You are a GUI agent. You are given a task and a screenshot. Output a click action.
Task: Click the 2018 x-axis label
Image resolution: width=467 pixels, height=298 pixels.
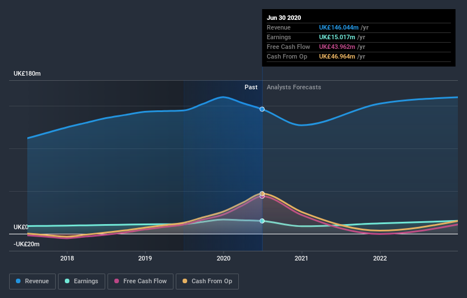pyautogui.click(x=67, y=258)
